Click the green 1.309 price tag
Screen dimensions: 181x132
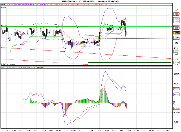click(176, 51)
